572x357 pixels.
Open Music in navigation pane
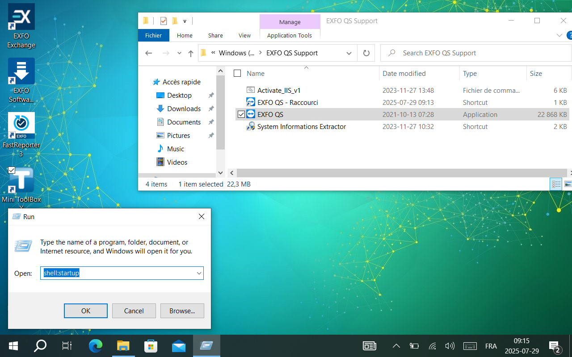pos(176,149)
